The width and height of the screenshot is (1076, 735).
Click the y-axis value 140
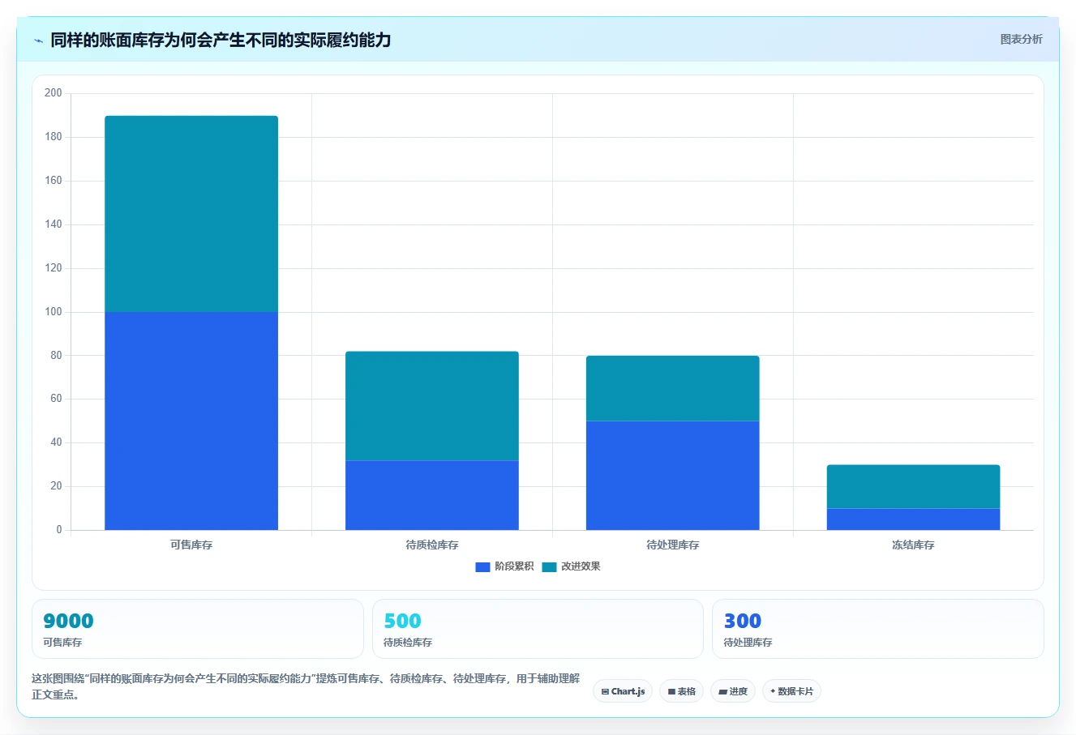[x=54, y=224]
